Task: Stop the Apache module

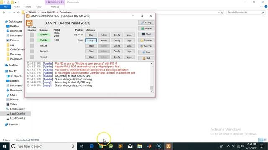Action: tap(91, 35)
